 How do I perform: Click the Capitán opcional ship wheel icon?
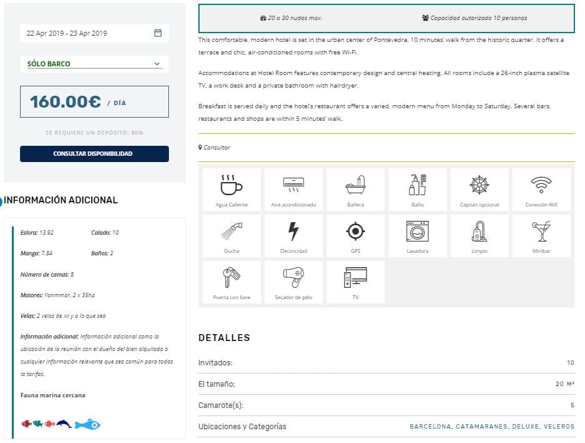[479, 185]
